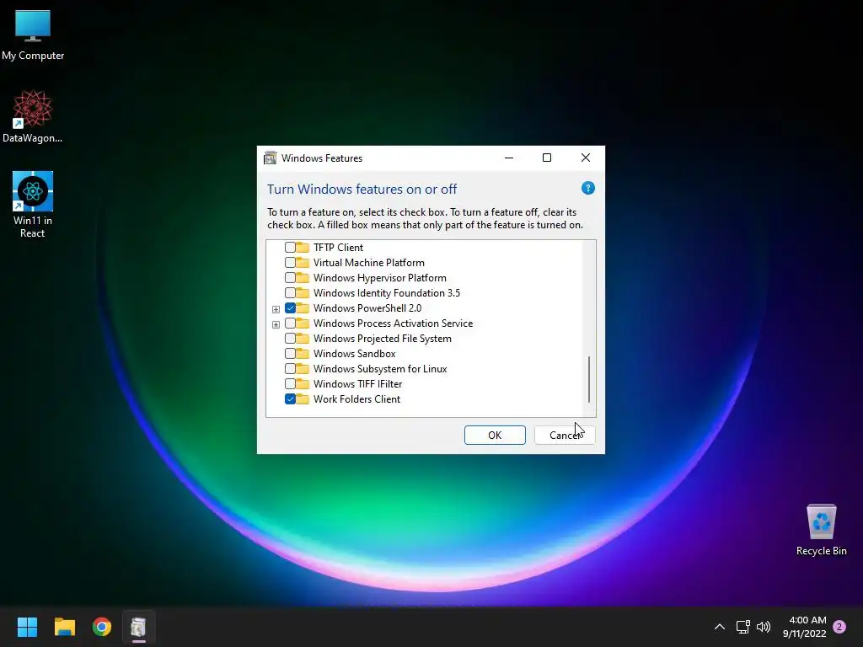The height and width of the screenshot is (647, 863).
Task: Uncheck the Work Folders Client checkbox
Action: coord(290,398)
